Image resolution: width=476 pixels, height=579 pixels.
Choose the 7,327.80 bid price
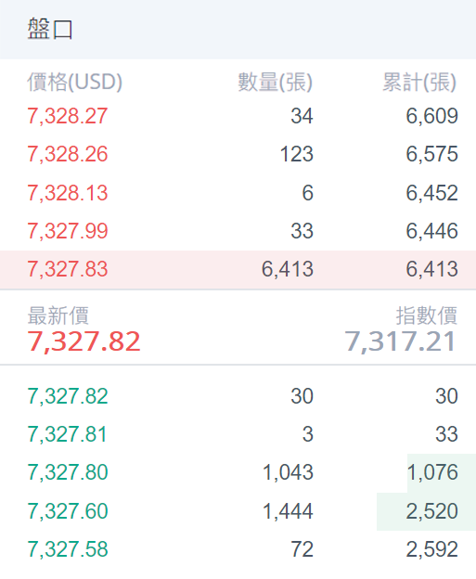click(68, 472)
